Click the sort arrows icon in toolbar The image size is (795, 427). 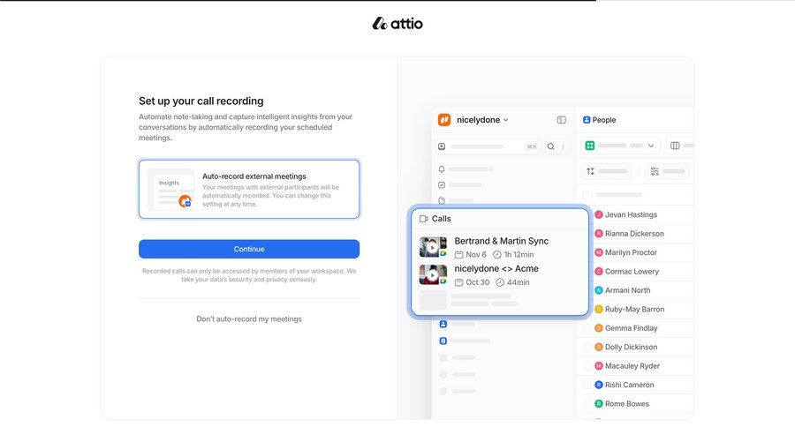click(591, 171)
